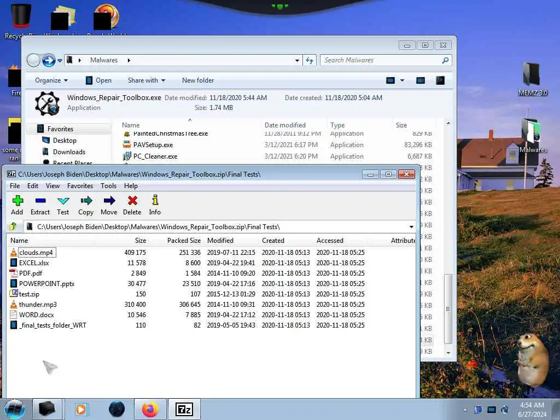Viewport: 560px width, 420px height.
Task: Select Malwares in Explorer breadcrumb
Action: (104, 60)
